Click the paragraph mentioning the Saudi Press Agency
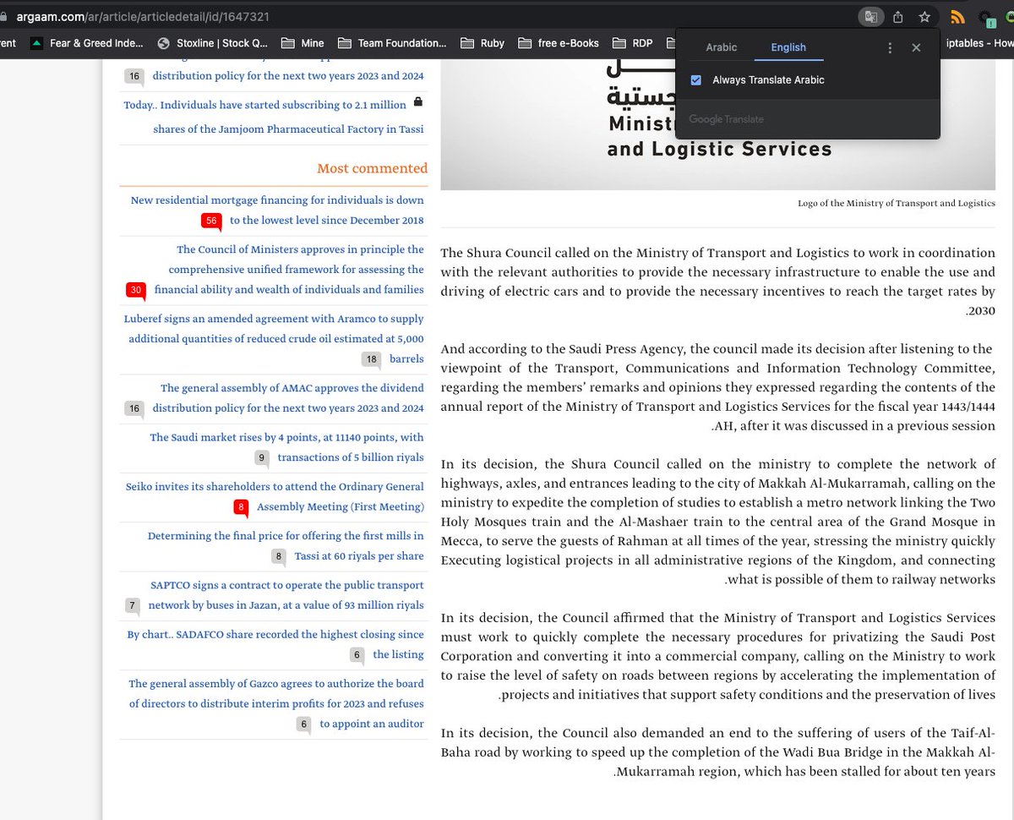 pos(718,387)
